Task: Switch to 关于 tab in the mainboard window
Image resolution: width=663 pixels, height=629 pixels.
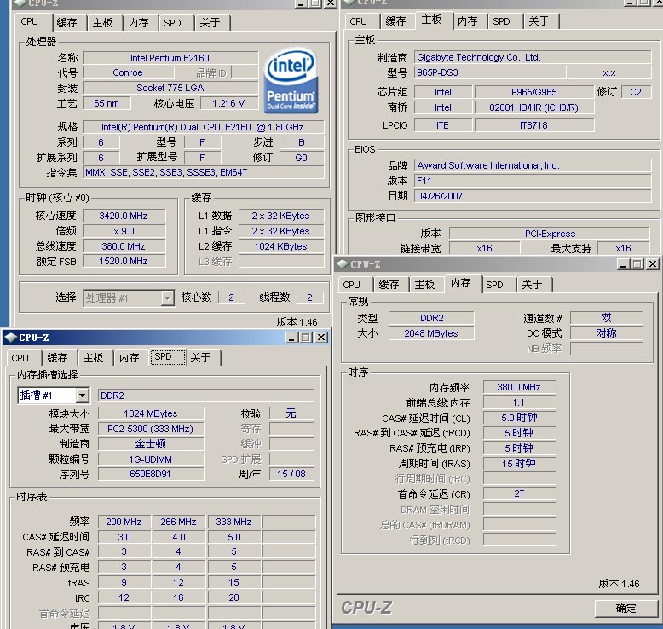Action: click(x=539, y=21)
